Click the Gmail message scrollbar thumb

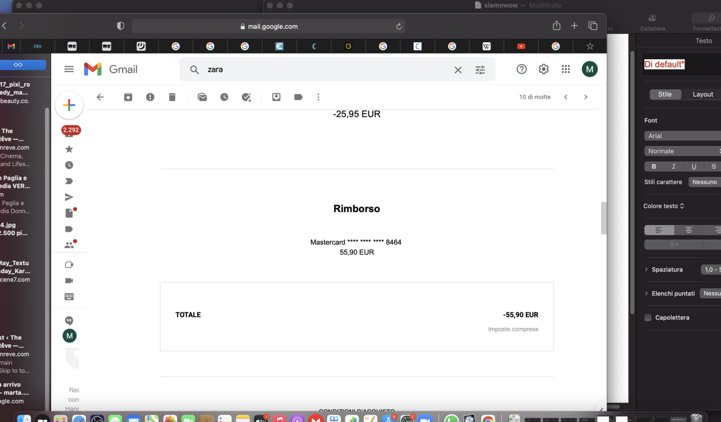604,218
